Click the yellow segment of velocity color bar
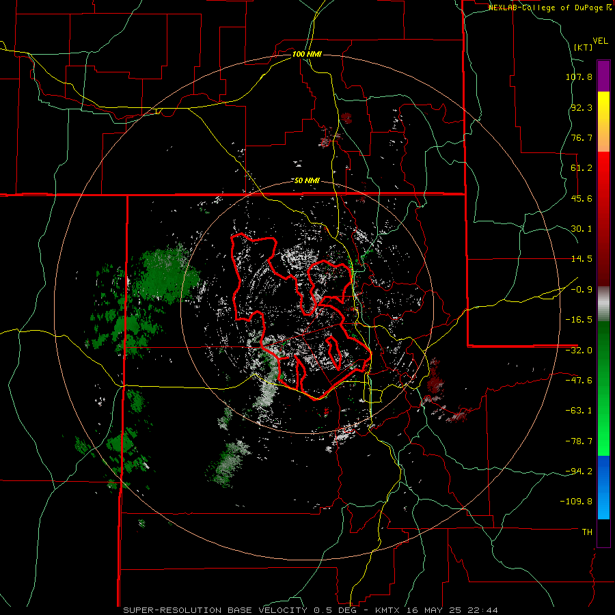615x615 pixels. click(603, 122)
